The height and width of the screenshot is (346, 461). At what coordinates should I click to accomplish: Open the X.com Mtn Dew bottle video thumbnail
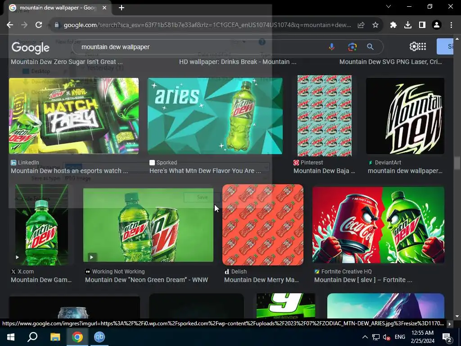coord(41,225)
